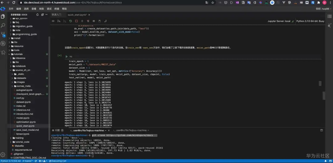
Task: Click the master branch in status bar
Action: coord(28,161)
